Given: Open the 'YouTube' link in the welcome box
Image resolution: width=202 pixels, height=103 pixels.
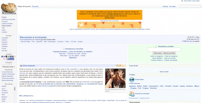Looking at the screenshot, I should pos(73,42).
